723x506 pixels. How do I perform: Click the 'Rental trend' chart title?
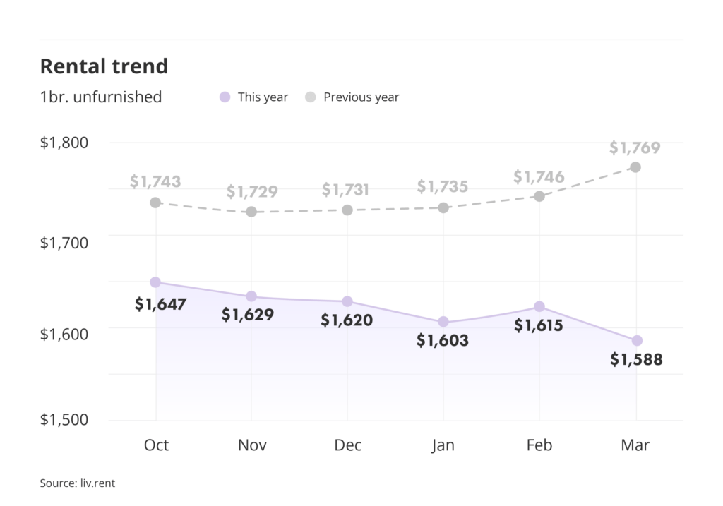[104, 66]
